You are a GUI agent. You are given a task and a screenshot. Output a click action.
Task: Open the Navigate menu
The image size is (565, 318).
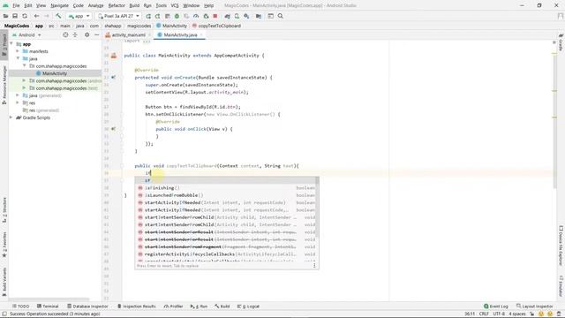59,5
